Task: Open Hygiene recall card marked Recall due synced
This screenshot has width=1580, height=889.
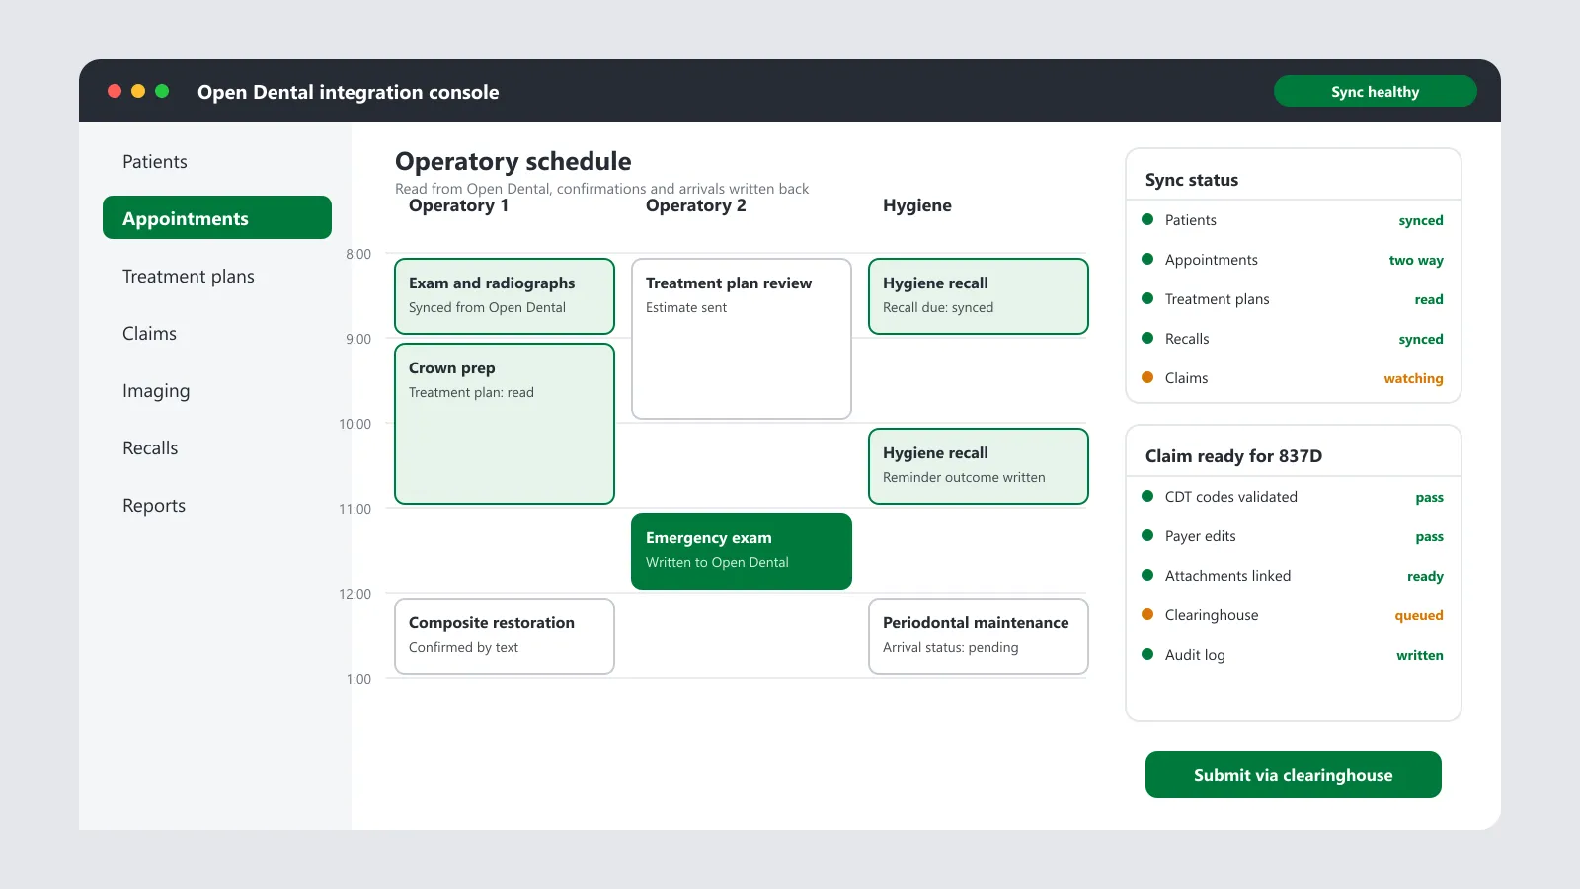Action: coord(979,296)
